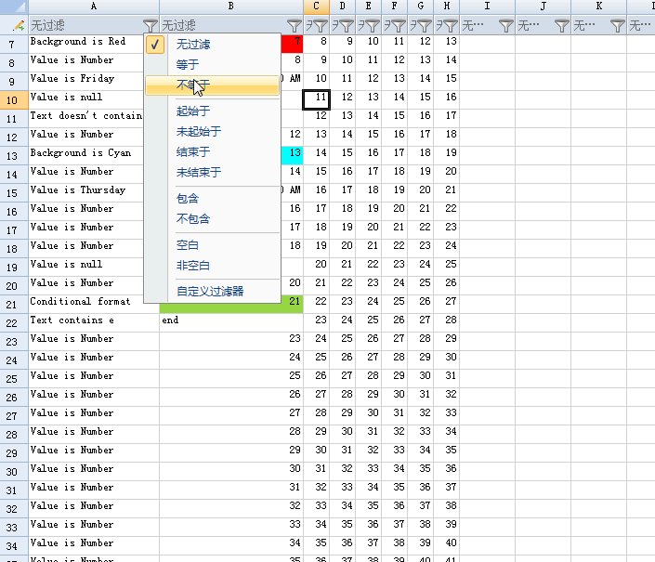The height and width of the screenshot is (562, 655).
Task: Select row 10 header
Action: pyautogui.click(x=14, y=100)
